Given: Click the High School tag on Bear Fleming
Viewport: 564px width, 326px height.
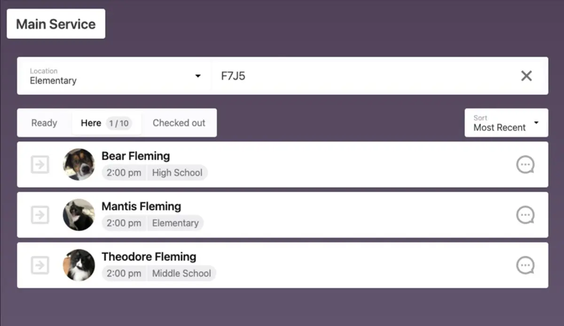Looking at the screenshot, I should coord(177,173).
